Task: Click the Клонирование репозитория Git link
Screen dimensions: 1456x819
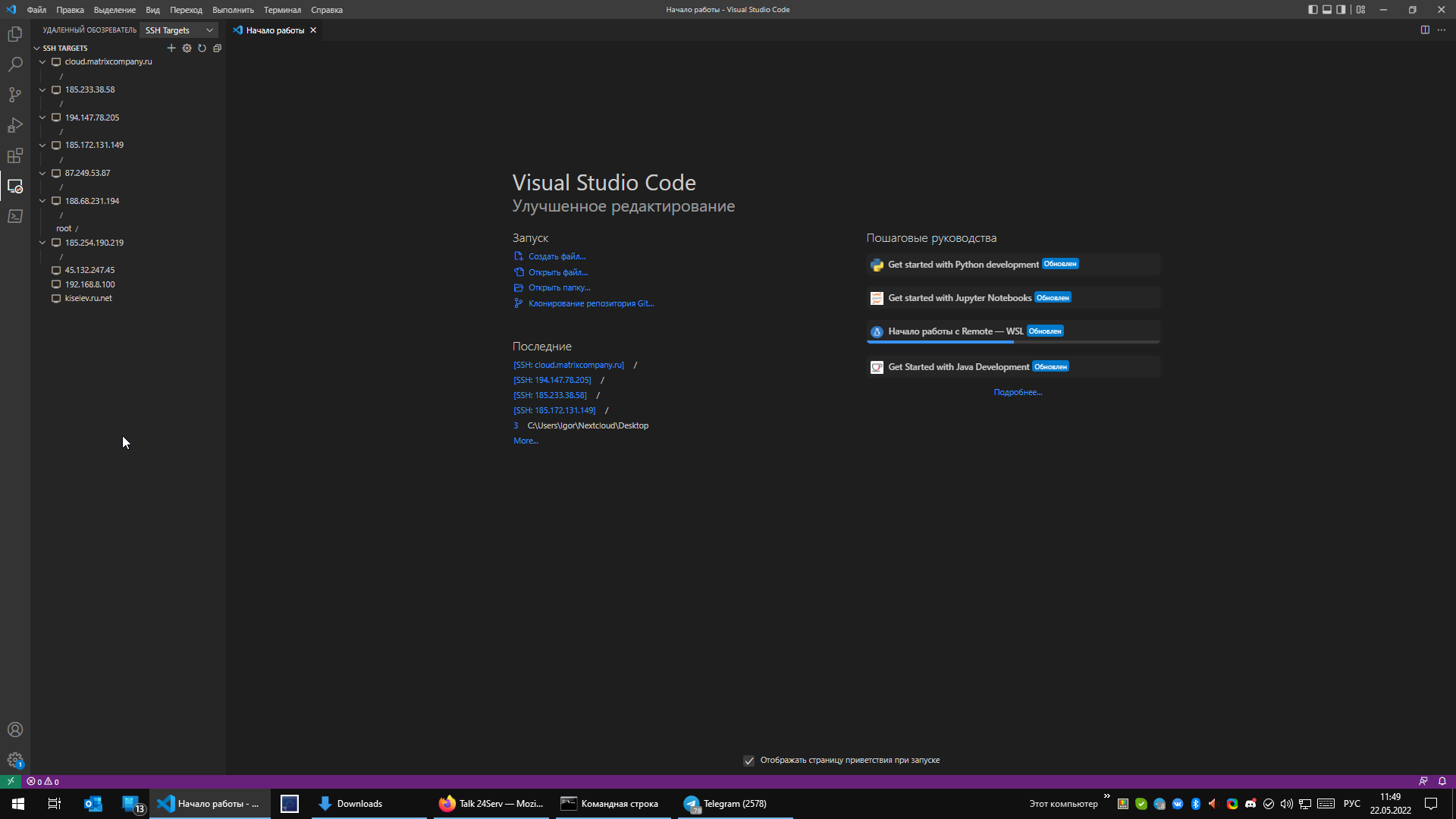Action: coord(590,303)
